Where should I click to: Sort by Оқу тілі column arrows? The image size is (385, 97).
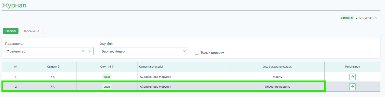pos(113,67)
